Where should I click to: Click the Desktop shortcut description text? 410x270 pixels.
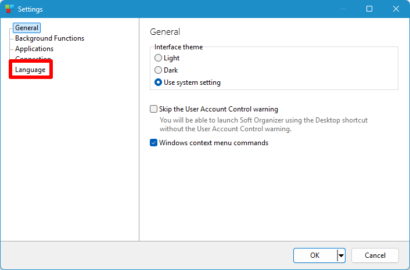(263, 124)
